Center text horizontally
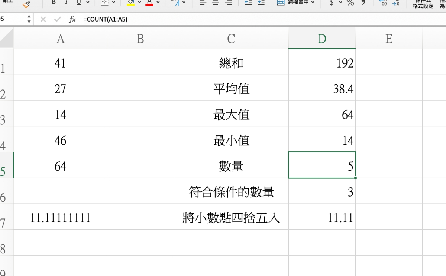This screenshot has width=446, height=276. [x=216, y=3]
